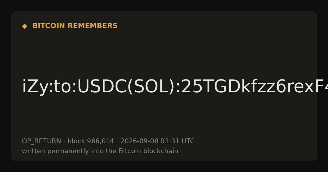
Task: Select the word REMEMBERS in the header
Action: pyautogui.click(x=93, y=26)
